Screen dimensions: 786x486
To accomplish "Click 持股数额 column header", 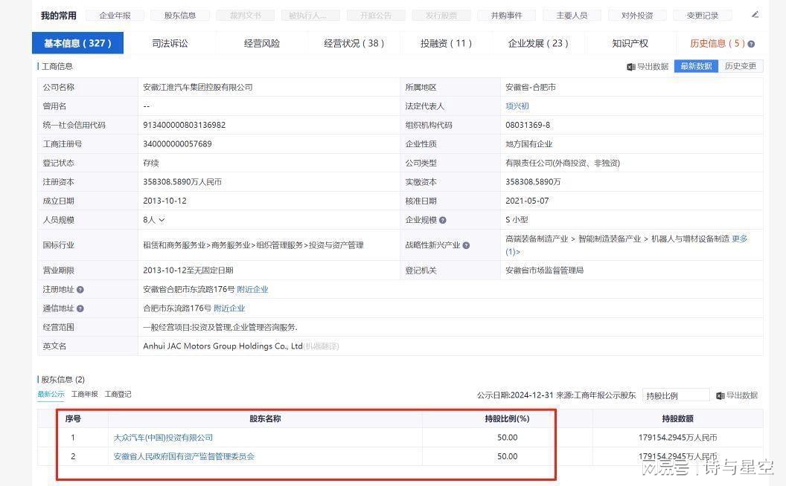I will pyautogui.click(x=677, y=418).
